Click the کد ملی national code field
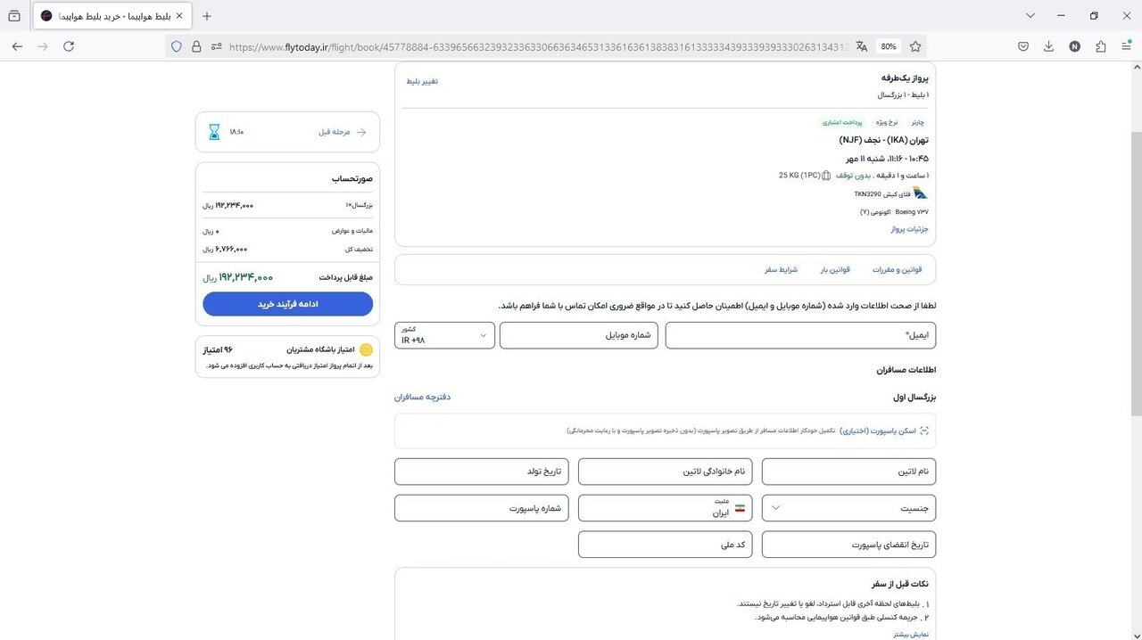The image size is (1142, 640). [665, 545]
